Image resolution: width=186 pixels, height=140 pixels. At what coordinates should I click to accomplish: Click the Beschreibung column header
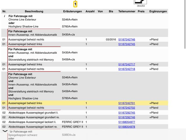[34, 11]
